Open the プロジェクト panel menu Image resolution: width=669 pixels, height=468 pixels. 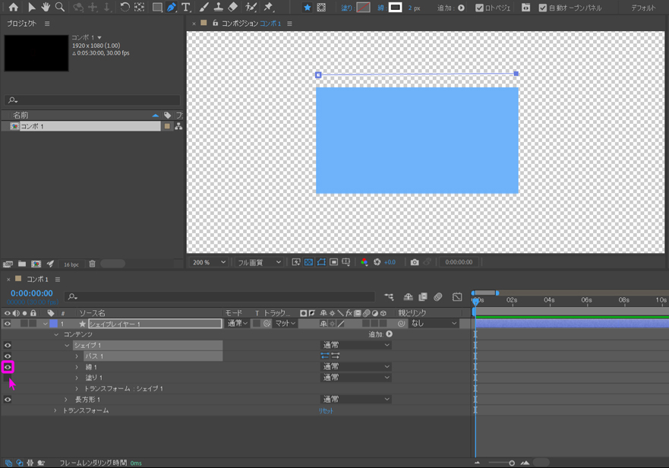click(x=47, y=24)
